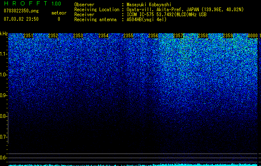Click the 2352 time marker

click(x=53, y=36)
